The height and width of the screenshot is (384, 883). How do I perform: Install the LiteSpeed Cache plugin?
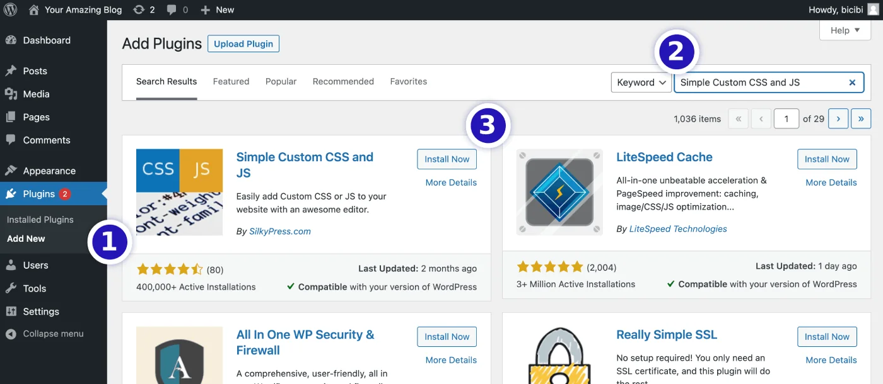pyautogui.click(x=827, y=159)
